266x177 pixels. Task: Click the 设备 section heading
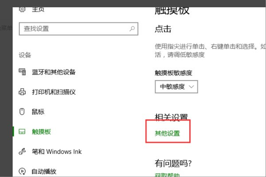[25, 55]
